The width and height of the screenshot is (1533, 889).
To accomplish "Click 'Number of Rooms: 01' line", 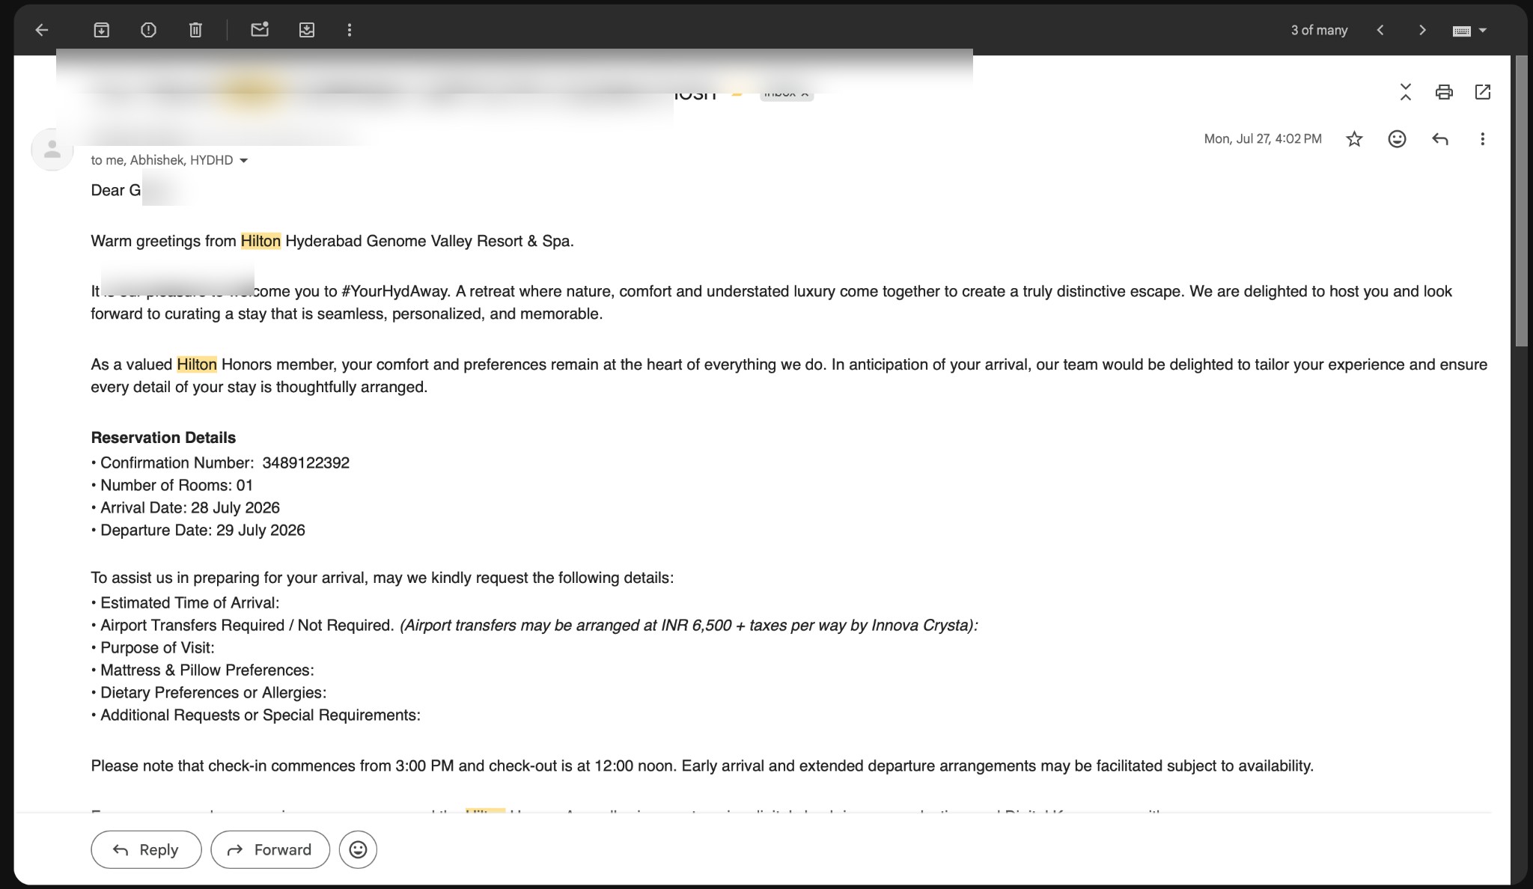I will coord(172,486).
